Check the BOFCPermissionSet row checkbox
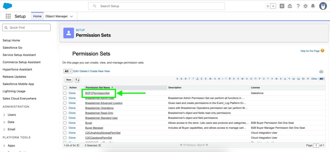This screenshot has width=330, height=152. (x=65, y=93)
